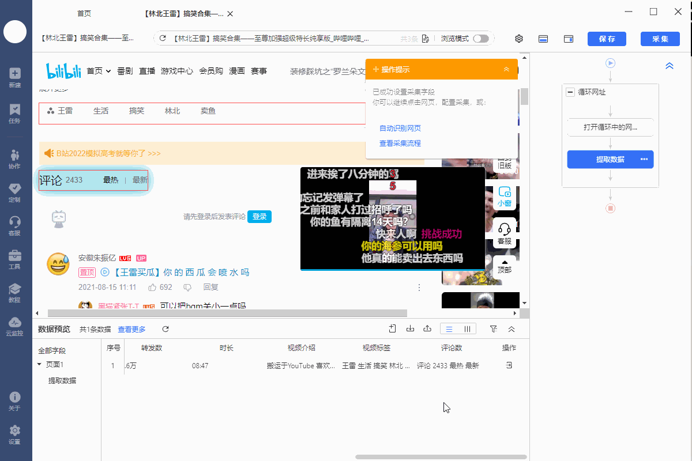Click the right side panel layout icon
This screenshot has height=461, width=692.
[x=569, y=39]
